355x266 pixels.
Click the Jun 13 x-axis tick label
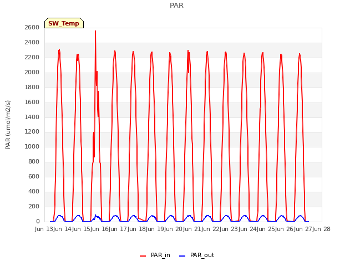(x=44, y=229)
